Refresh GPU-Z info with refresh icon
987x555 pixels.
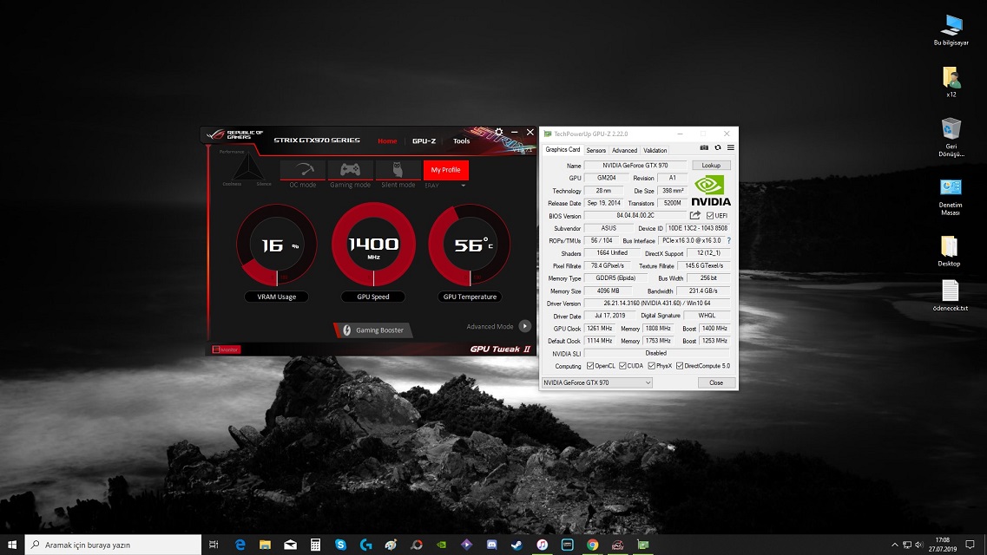[718, 147]
